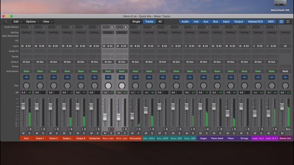Click the back arrow icon left of Edit
294x165 pixels.
coord(6,22)
